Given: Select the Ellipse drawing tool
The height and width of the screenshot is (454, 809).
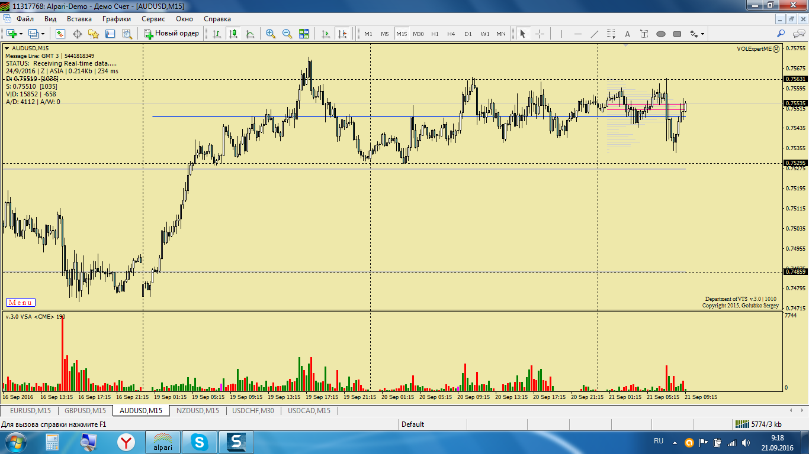Looking at the screenshot, I should [x=660, y=34].
